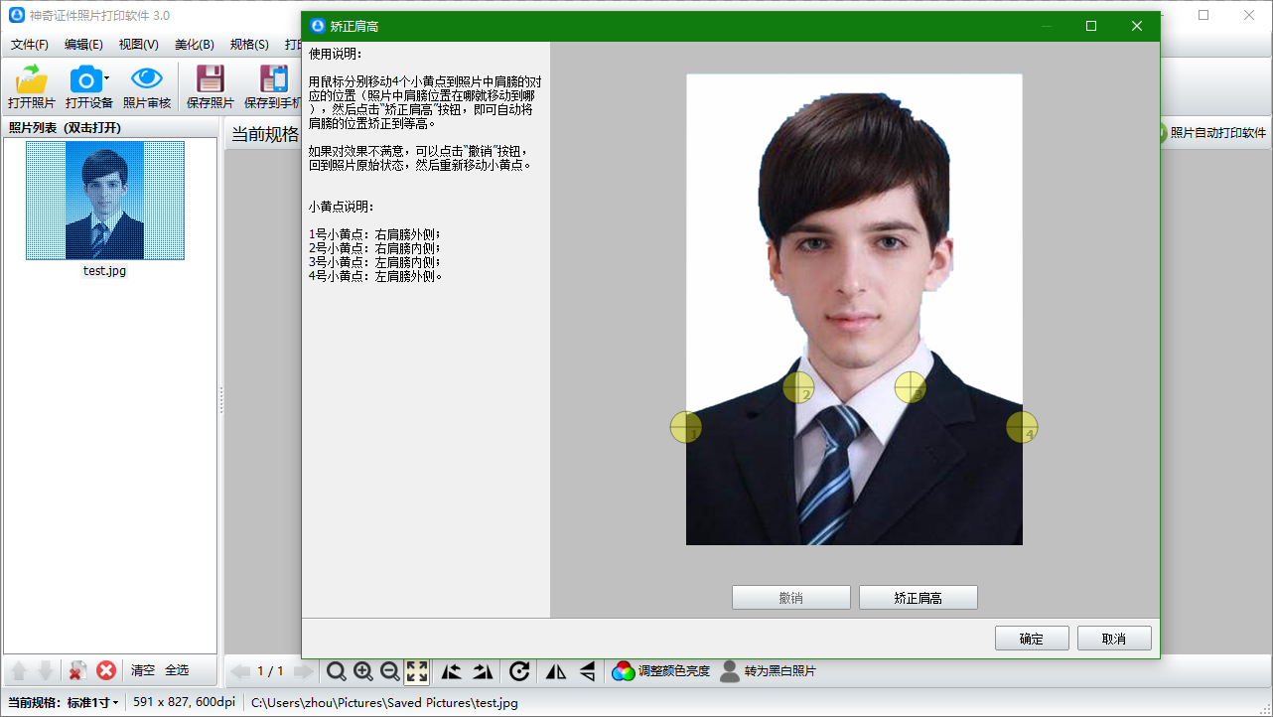Viewport: 1273px width, 717px height.
Task: Click yellow shoulder point number 4
Action: 1022,427
